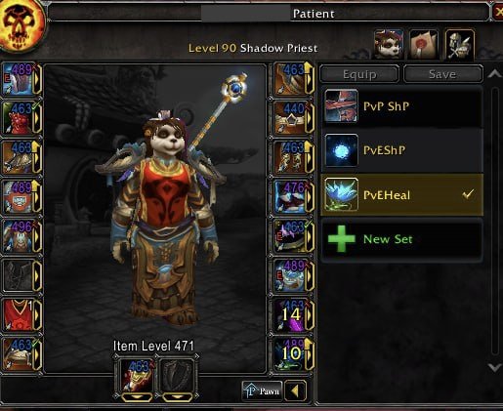Viewport: 503px width, 411px height.
Task: Click the trinket slot showing 10
Action: [x=289, y=354]
